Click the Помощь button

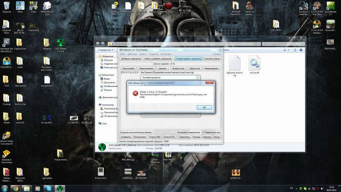point(196,137)
